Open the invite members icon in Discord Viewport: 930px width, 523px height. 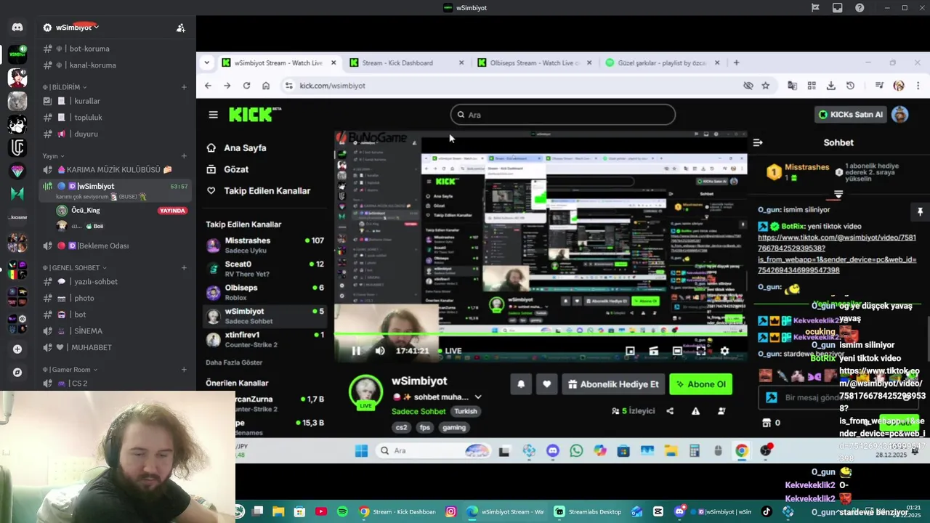[x=180, y=28]
